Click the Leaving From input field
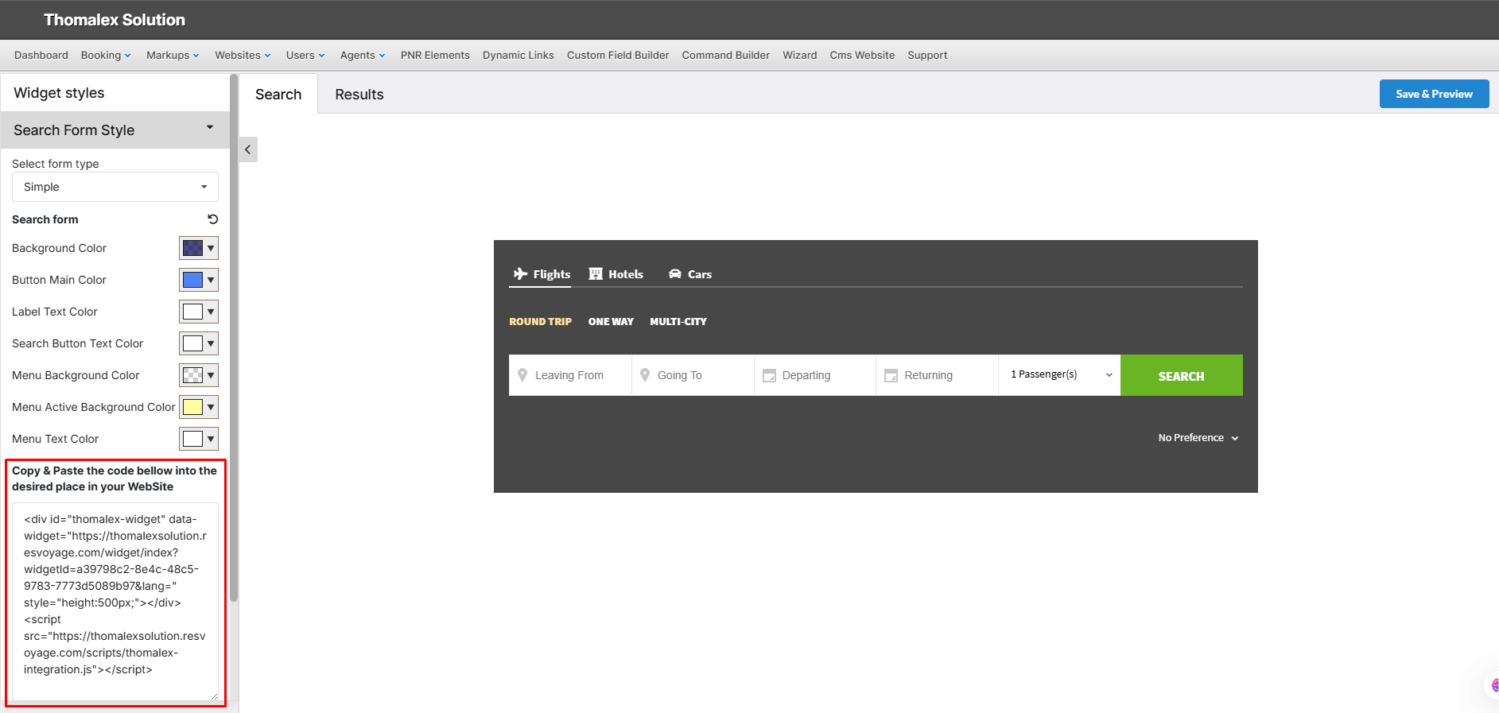The height and width of the screenshot is (713, 1499). (570, 375)
